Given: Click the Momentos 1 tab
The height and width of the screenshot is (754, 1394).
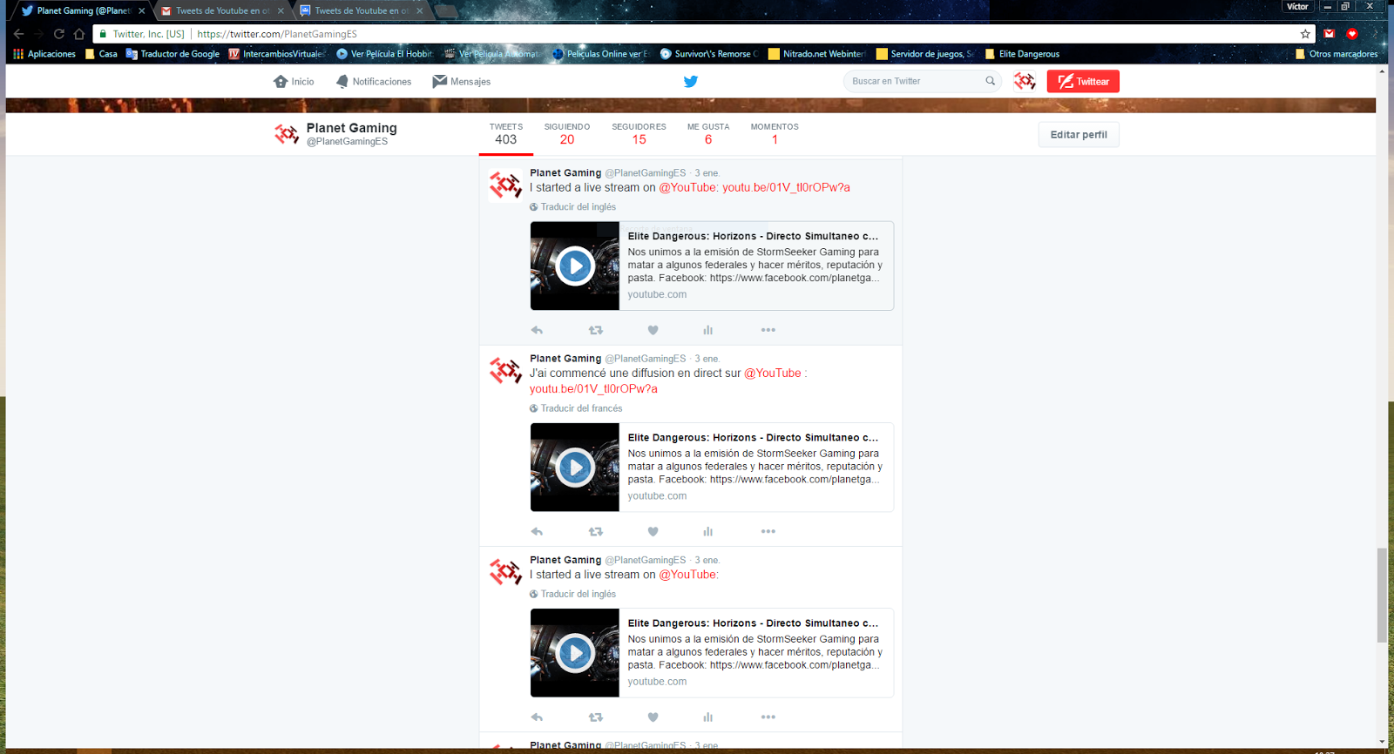Looking at the screenshot, I should point(775,134).
